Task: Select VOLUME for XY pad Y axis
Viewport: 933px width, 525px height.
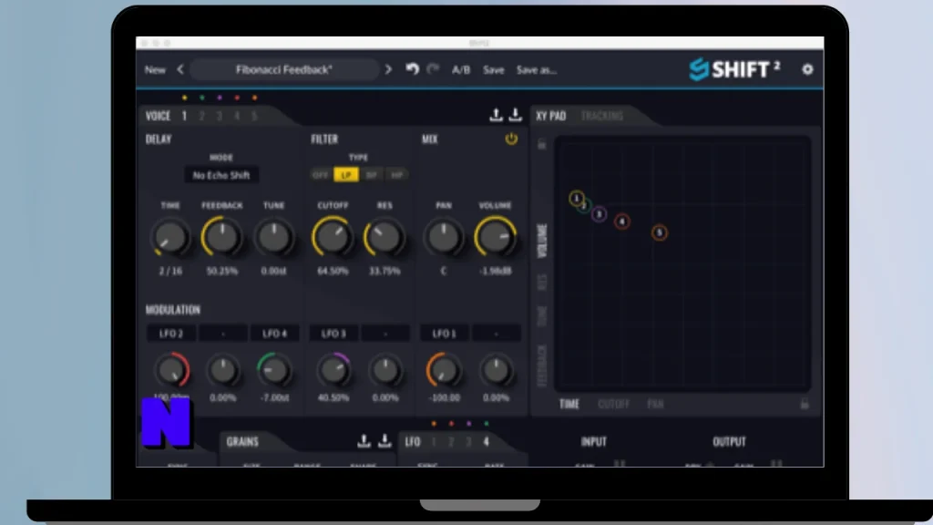Action: pos(542,241)
